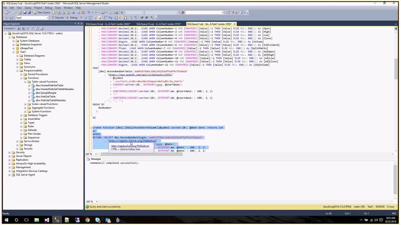Expand the Scalar-valued Functions node
Image resolution: width=401 pixels, height=225 pixels.
[25, 104]
